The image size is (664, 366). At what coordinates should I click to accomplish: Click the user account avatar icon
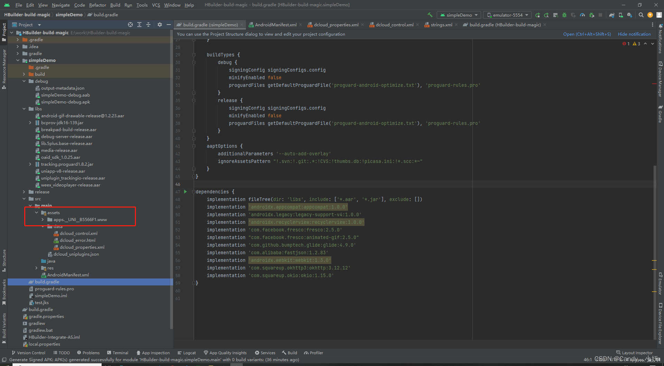point(659,15)
